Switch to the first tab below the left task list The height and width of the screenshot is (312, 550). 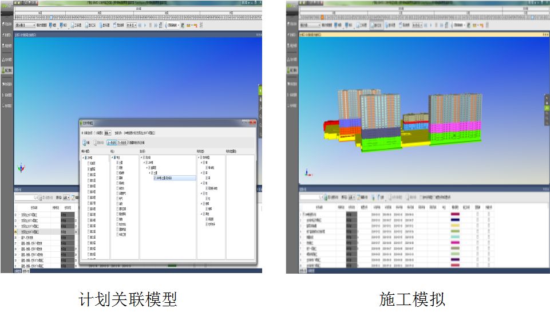[17, 271]
